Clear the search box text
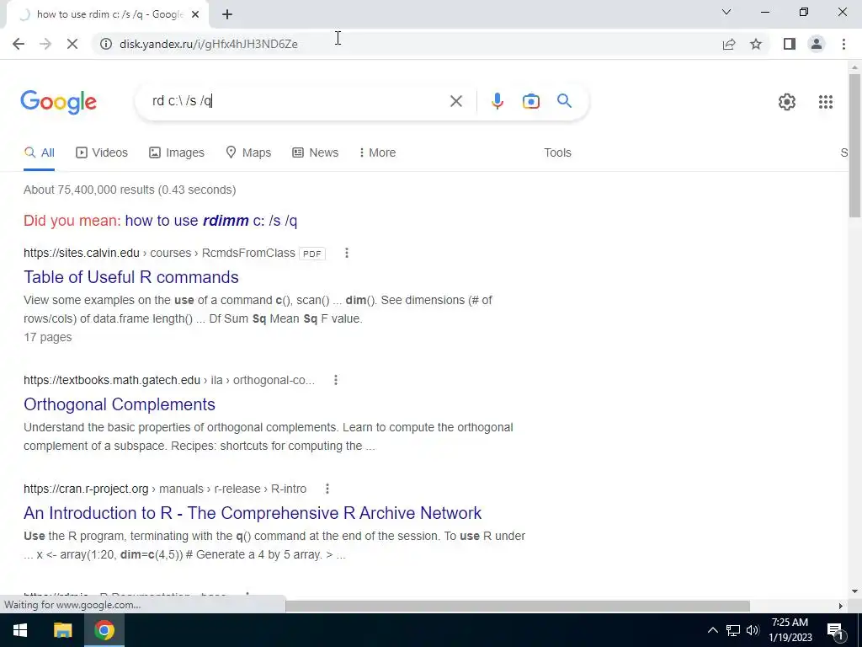This screenshot has height=647, width=862. 455,101
